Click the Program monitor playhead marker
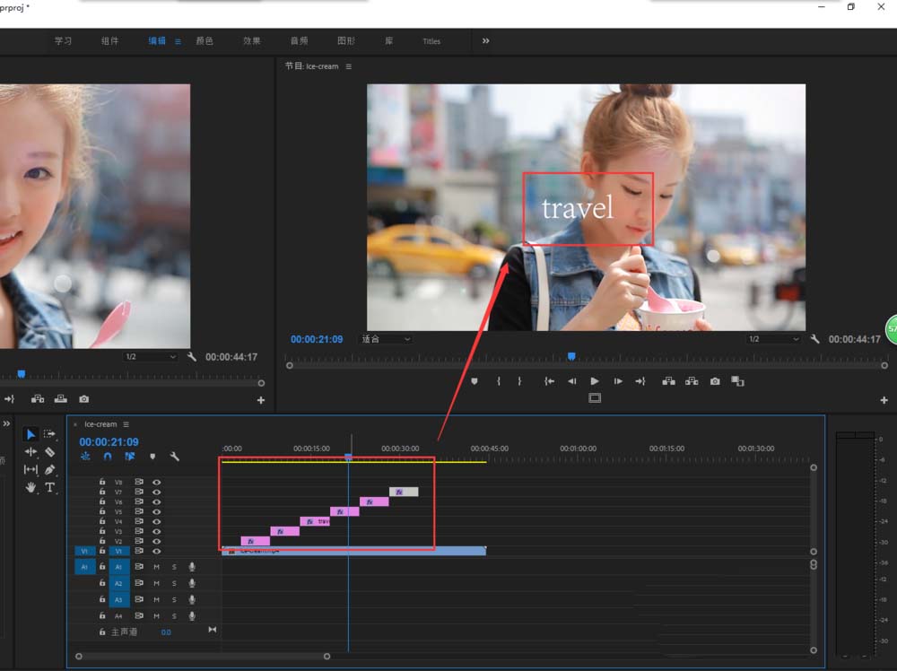The width and height of the screenshot is (897, 671). coord(571,356)
